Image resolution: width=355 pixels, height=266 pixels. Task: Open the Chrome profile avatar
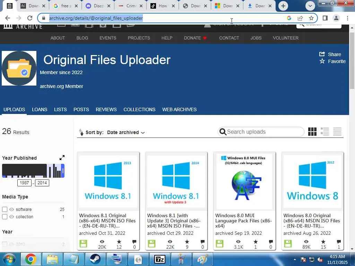coord(336,18)
